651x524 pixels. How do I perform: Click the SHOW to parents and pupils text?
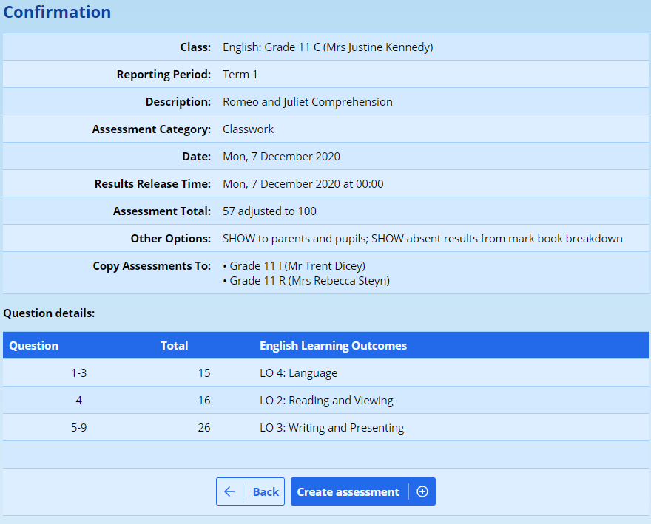tap(295, 239)
